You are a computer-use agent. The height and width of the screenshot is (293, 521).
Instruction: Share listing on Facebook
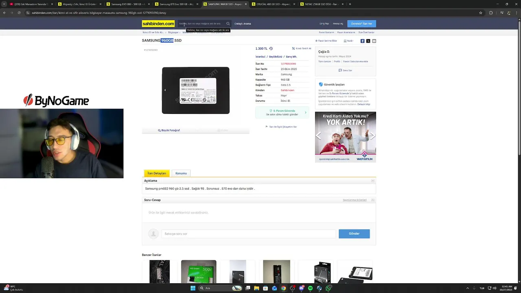[x=362, y=41]
